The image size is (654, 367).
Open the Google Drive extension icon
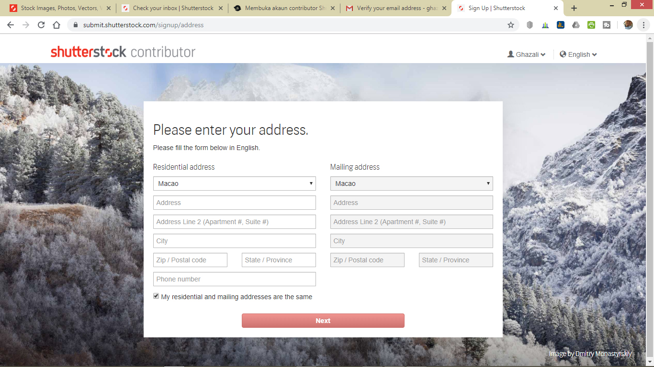click(x=576, y=25)
